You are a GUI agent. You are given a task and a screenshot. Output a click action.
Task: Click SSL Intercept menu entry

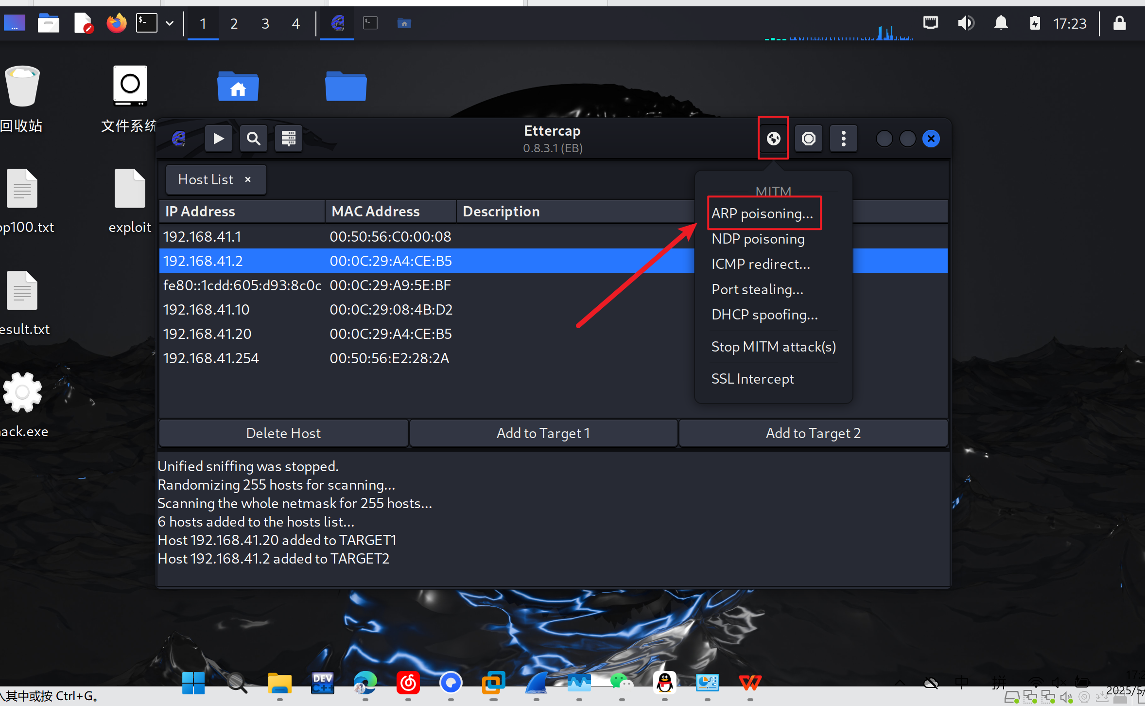(752, 379)
